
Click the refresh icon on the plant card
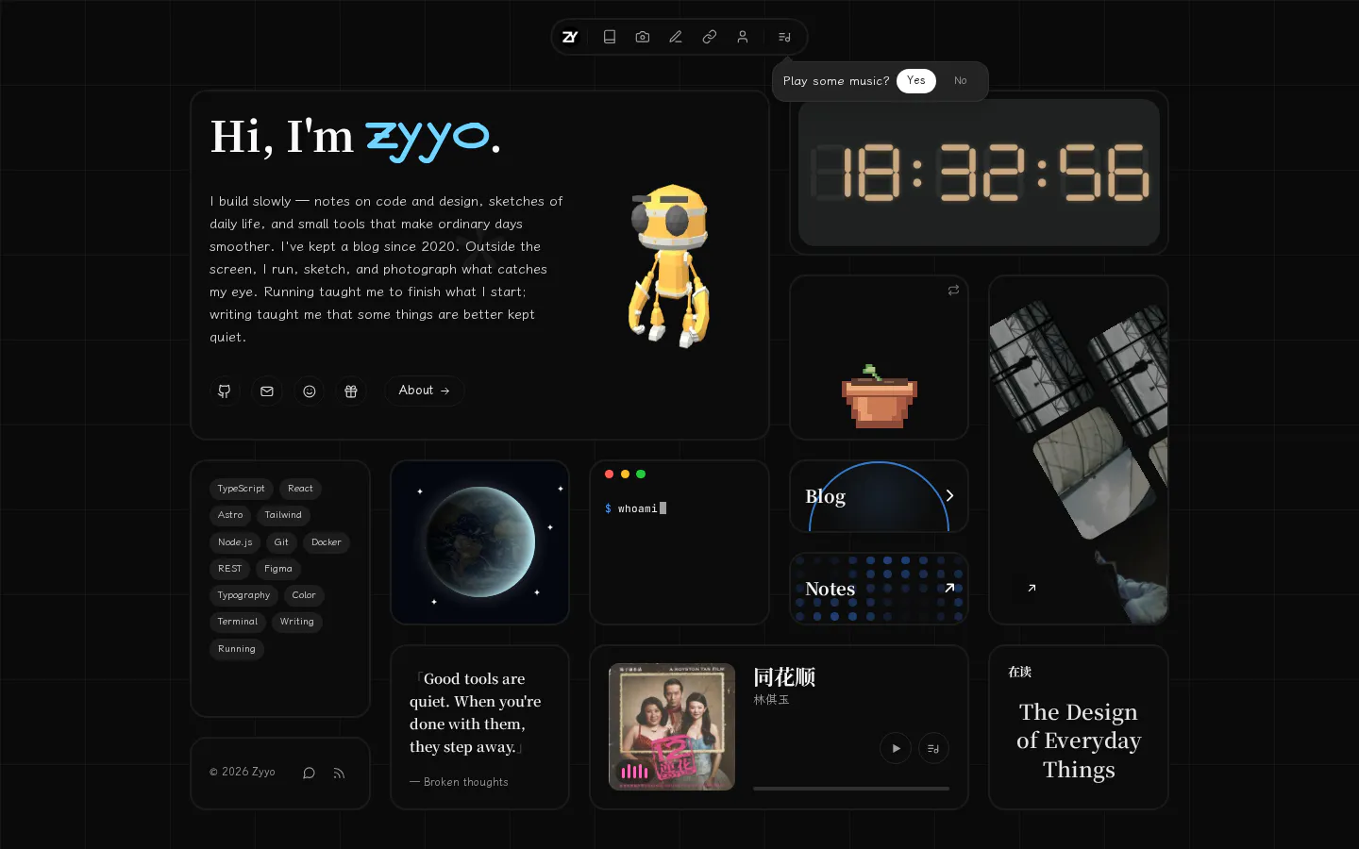click(953, 291)
